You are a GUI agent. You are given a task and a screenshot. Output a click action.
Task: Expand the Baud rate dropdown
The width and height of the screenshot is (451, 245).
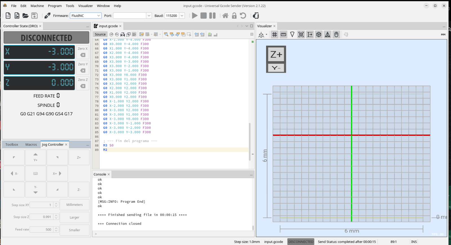coord(182,16)
